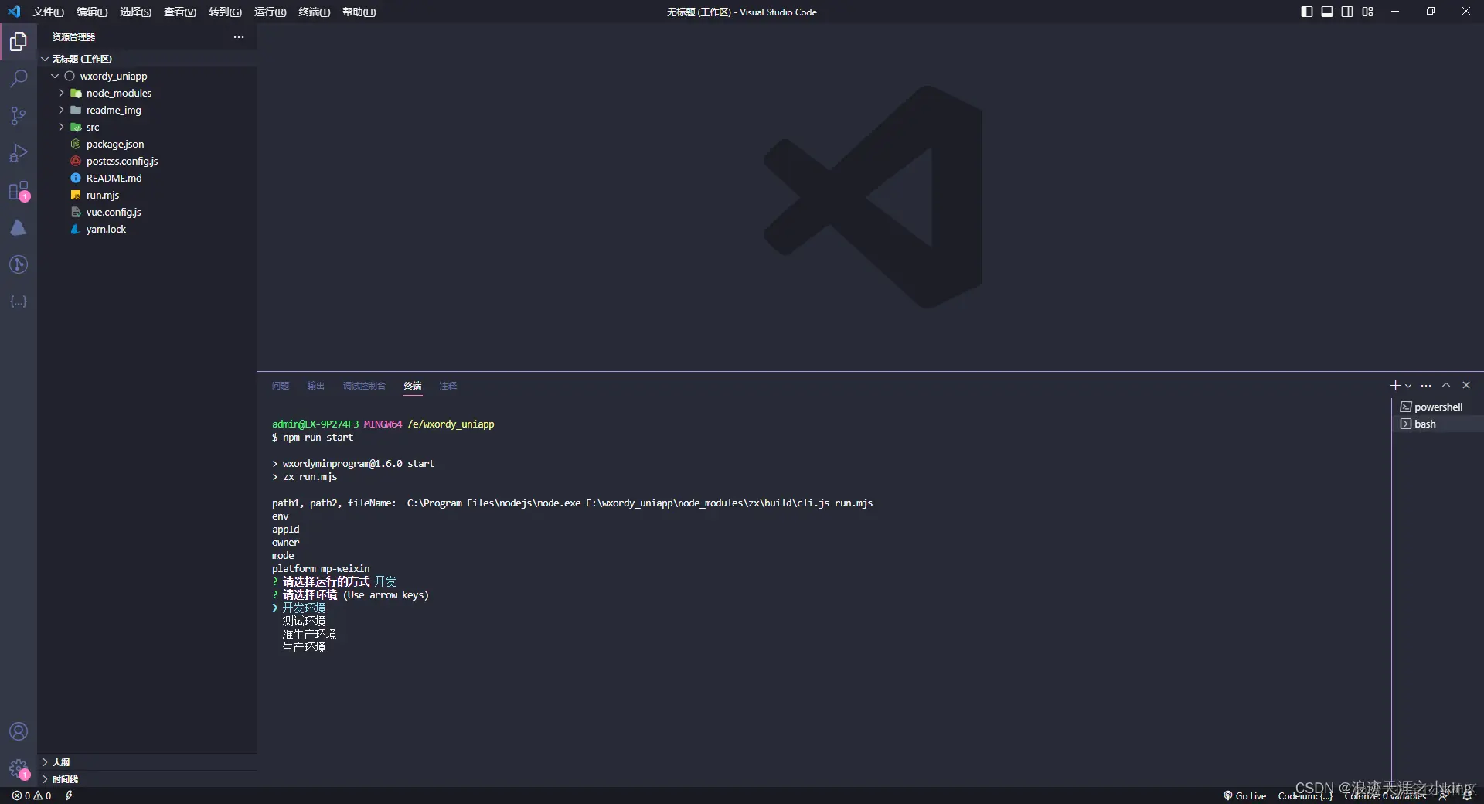The width and height of the screenshot is (1484, 804).
Task: Select 开发环境 option in terminal prompt
Action: [304, 608]
